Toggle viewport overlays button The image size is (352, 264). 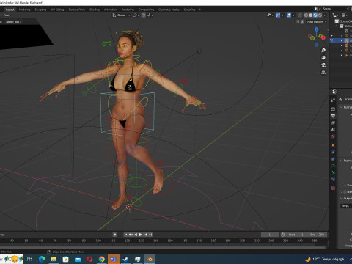coord(289,15)
